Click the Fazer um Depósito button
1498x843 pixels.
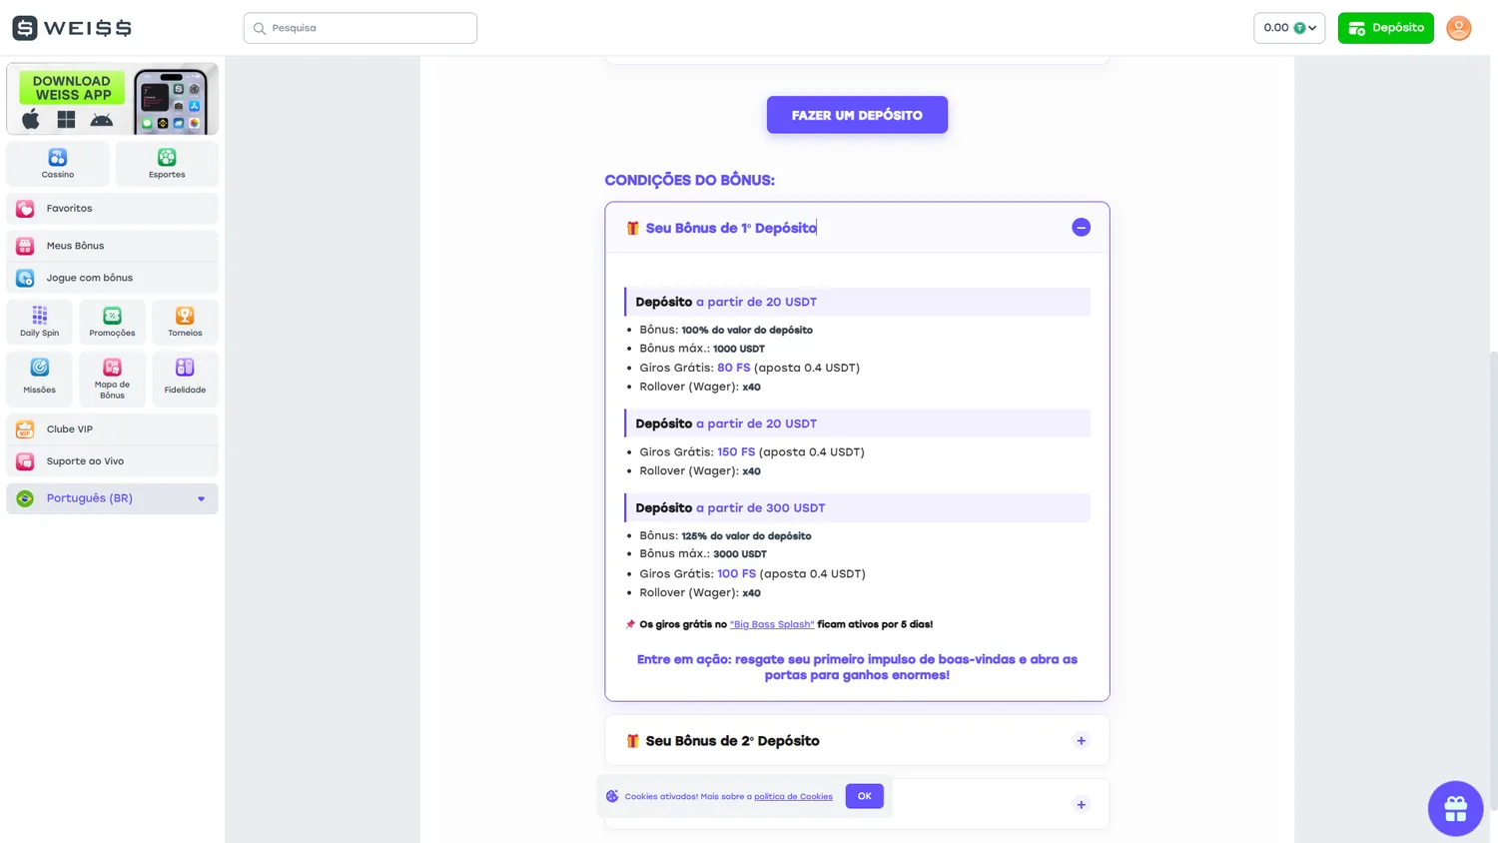[857, 115]
